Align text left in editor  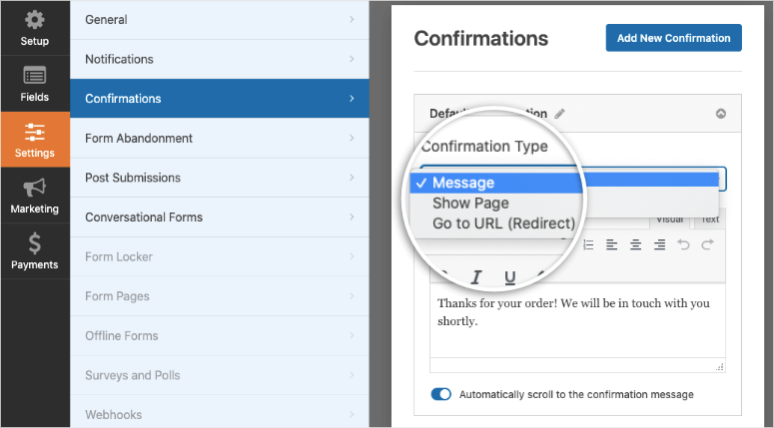coord(611,244)
